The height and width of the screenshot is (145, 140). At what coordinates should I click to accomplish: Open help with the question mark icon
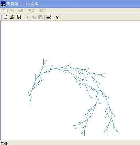click(x=57, y=17)
